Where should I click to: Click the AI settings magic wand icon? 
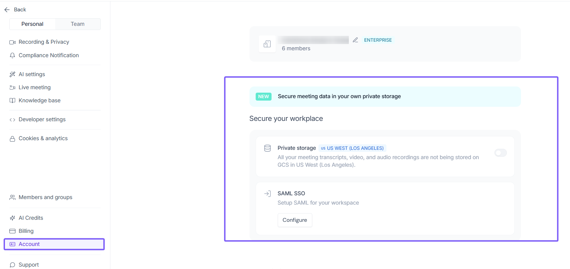click(x=12, y=74)
